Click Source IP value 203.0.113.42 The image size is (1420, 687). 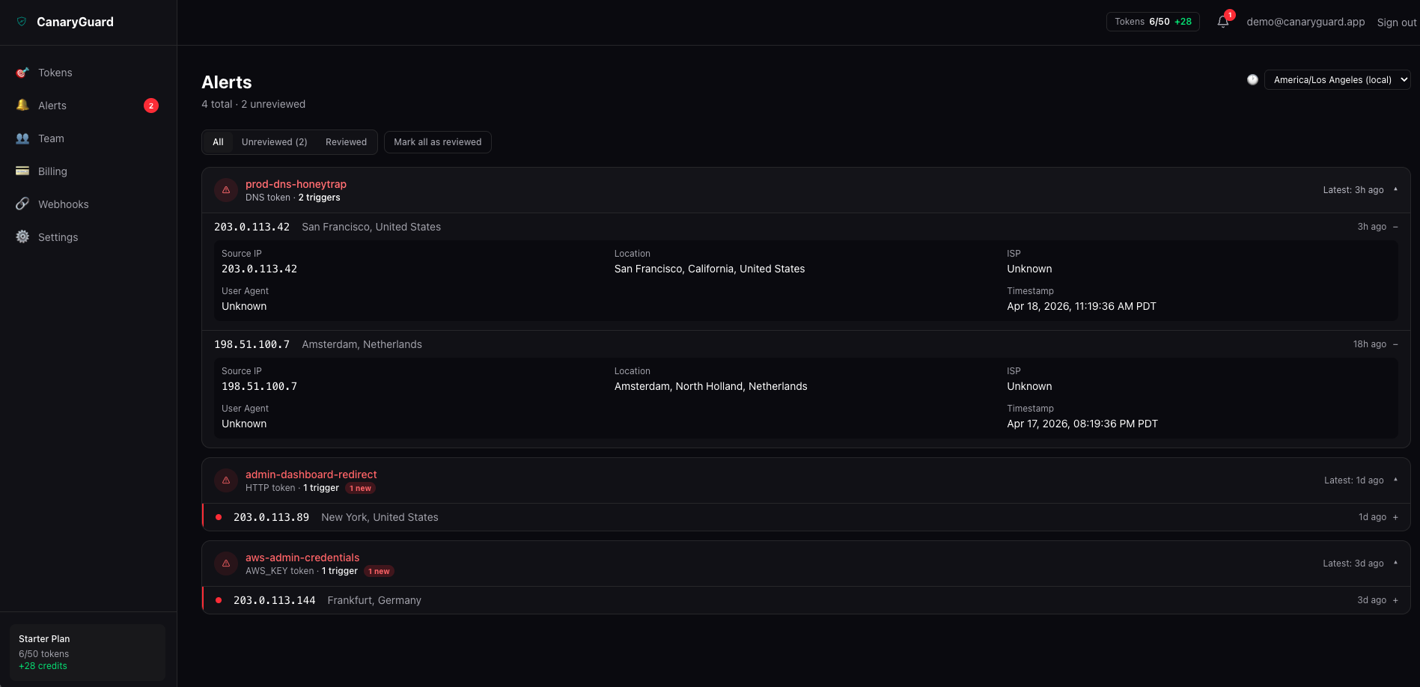tap(259, 269)
